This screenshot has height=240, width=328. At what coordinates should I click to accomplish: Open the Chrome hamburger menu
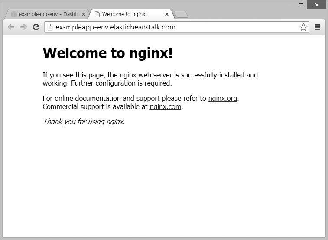tap(317, 27)
